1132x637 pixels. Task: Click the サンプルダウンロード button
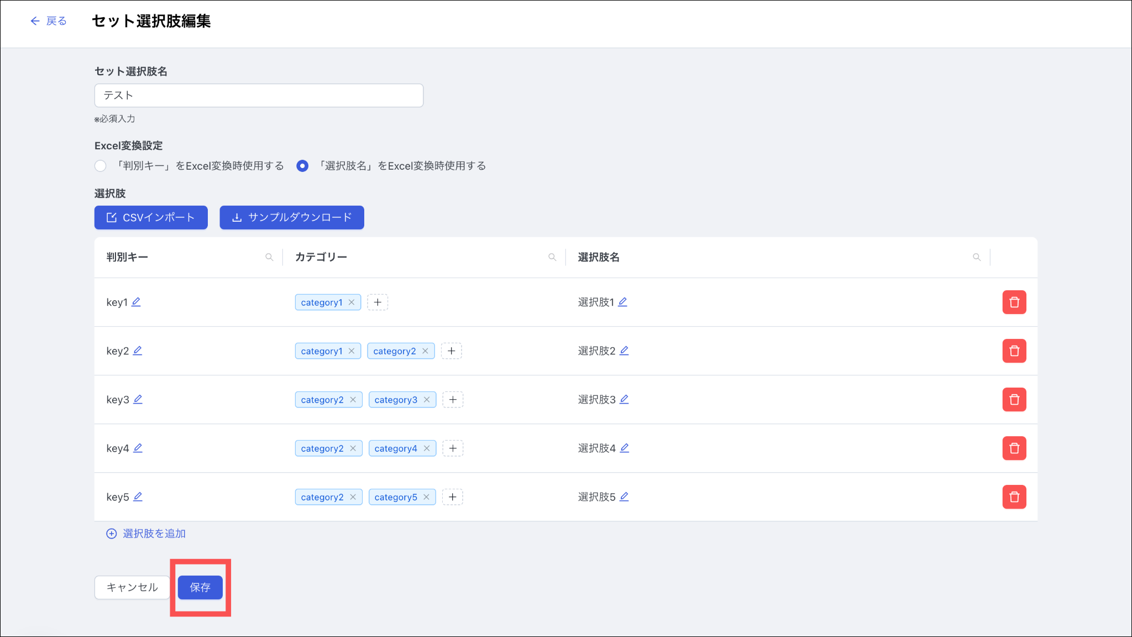coord(291,217)
